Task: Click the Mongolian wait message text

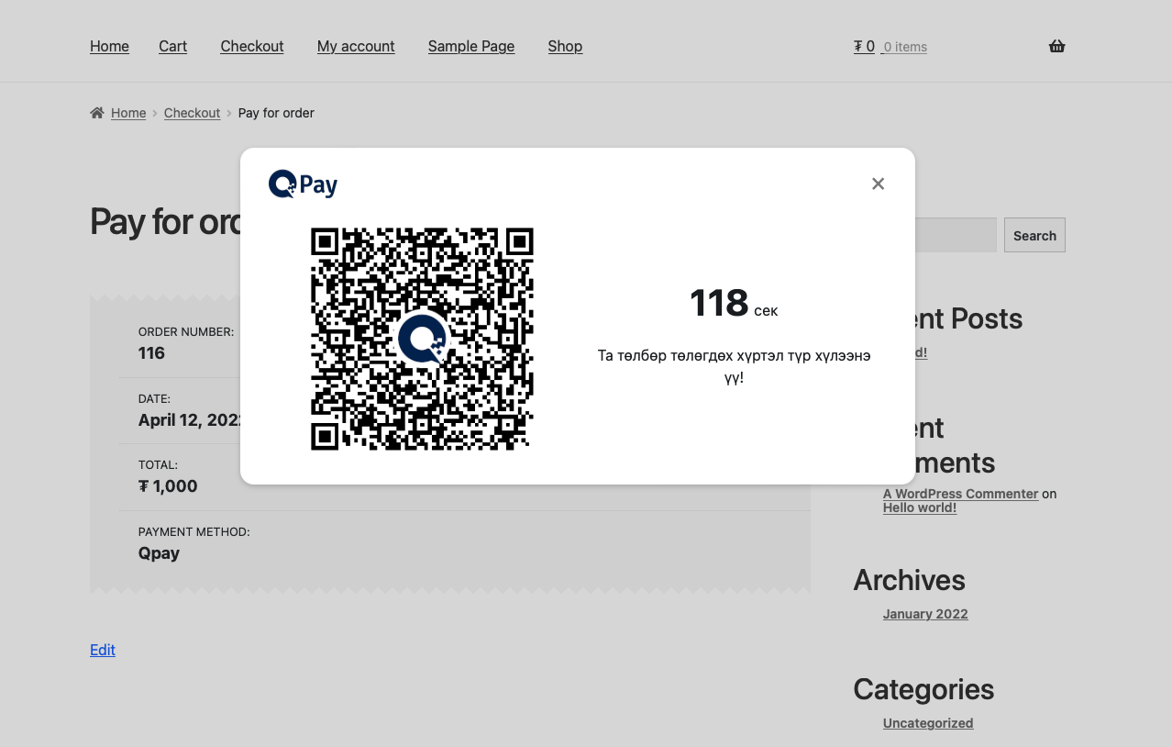Action: [x=734, y=366]
